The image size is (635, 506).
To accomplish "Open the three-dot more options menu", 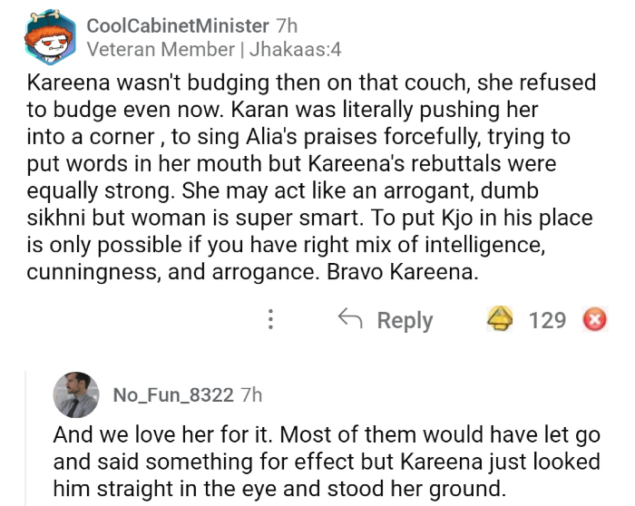I will point(269,320).
